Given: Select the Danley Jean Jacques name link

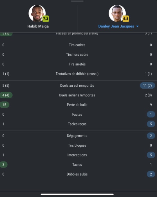Looking at the screenshot, I should tap(116, 26).
